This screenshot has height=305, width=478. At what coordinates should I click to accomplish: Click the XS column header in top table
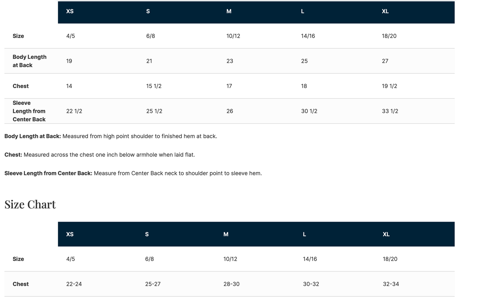point(70,11)
